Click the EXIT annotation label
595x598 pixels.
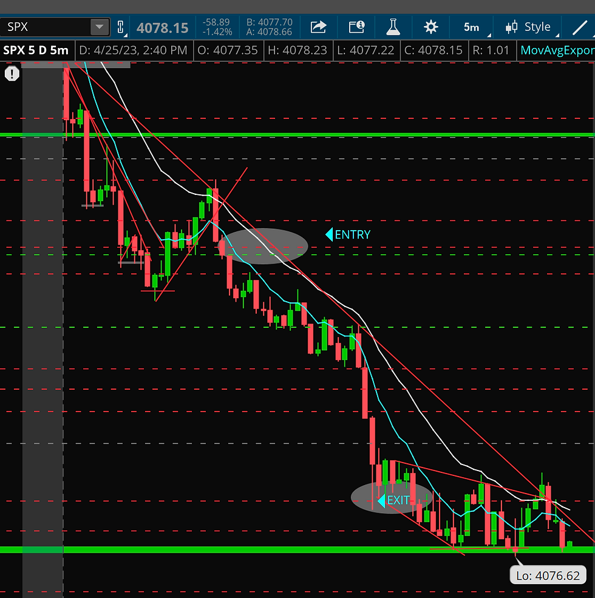[394, 500]
